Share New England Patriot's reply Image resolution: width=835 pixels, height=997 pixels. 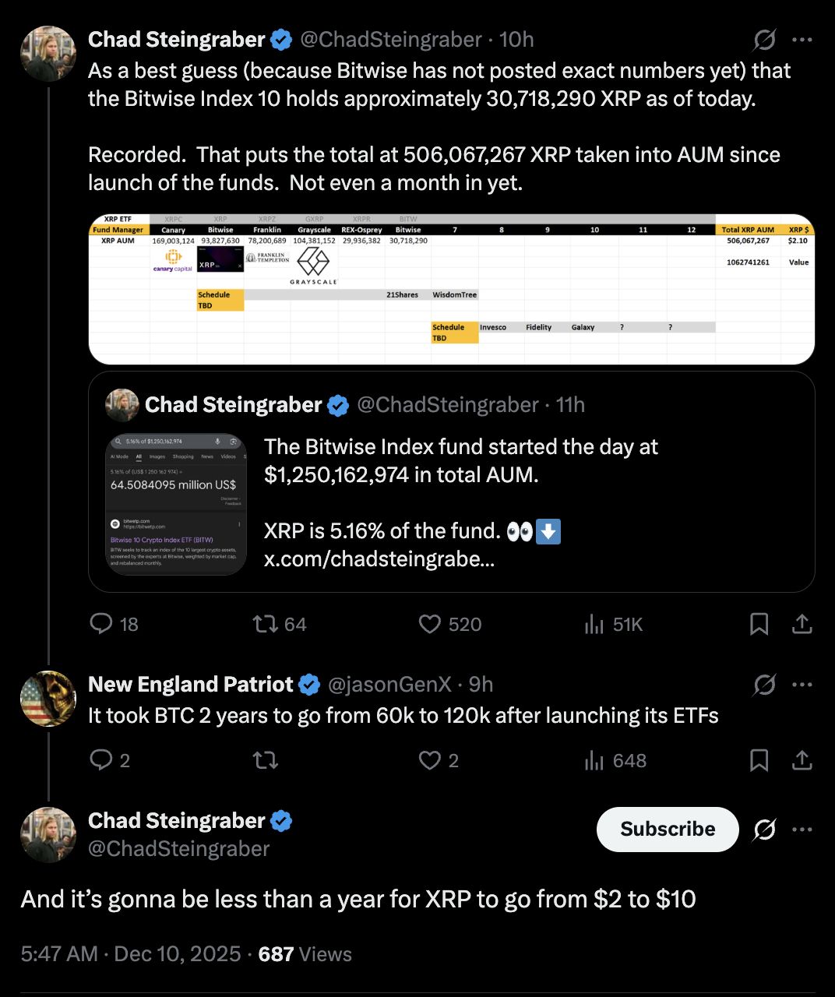(x=802, y=760)
